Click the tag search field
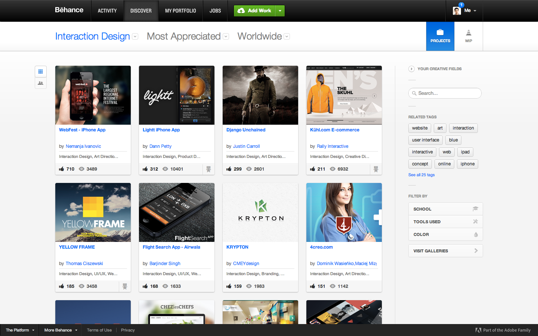Screen dimensions: 538x336 (445, 93)
